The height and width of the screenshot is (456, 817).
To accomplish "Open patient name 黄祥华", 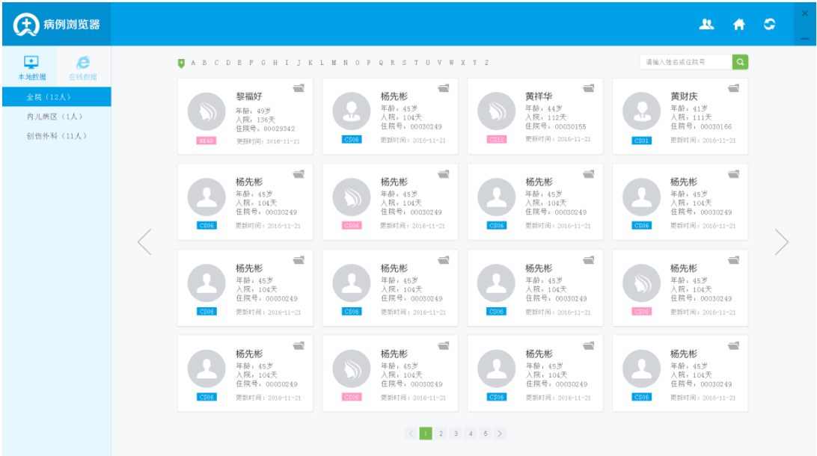I will coord(539,96).
